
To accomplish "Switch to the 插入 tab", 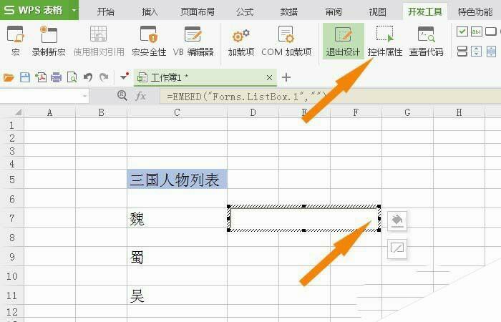I will click(150, 12).
